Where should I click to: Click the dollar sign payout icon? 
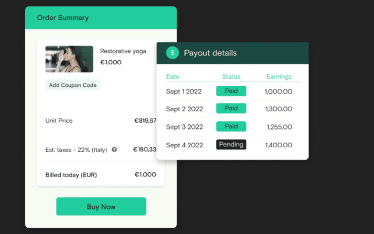pyautogui.click(x=172, y=53)
